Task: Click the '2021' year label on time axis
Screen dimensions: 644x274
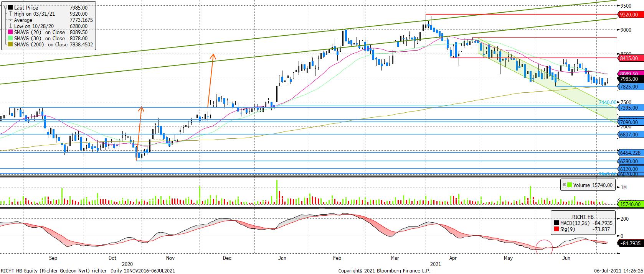Action: click(x=436, y=264)
